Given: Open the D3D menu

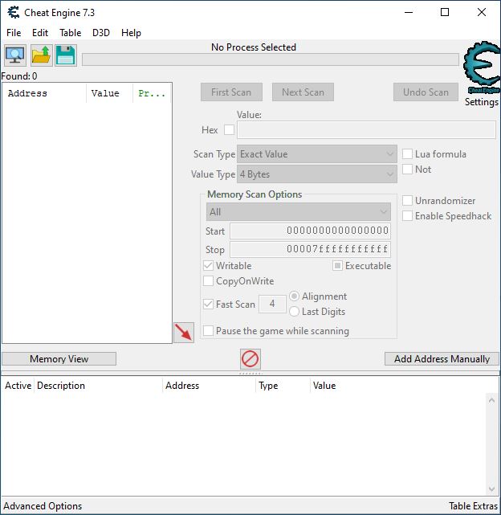Looking at the screenshot, I should [101, 33].
